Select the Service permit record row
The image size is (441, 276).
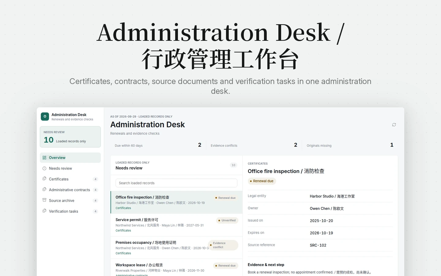[176, 225]
